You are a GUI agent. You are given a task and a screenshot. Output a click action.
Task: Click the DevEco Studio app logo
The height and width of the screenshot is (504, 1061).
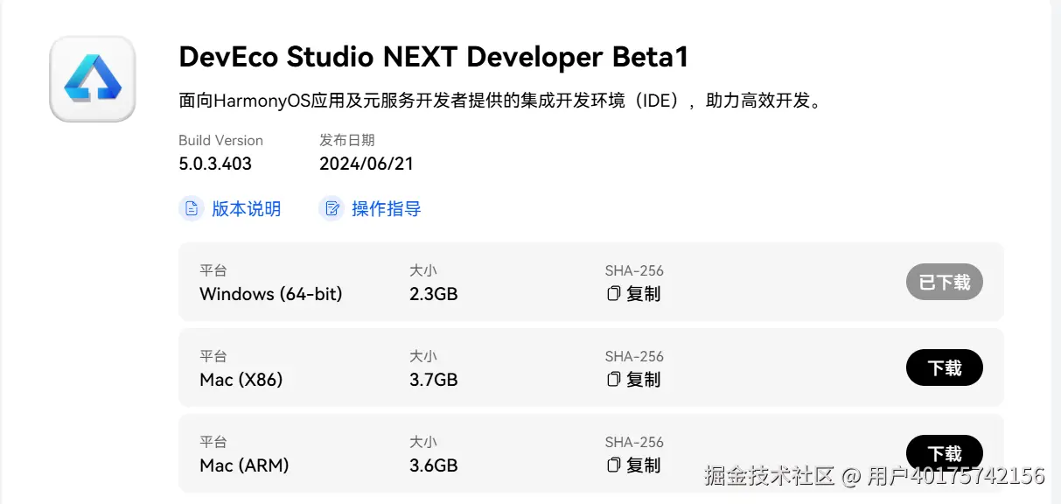coord(93,79)
